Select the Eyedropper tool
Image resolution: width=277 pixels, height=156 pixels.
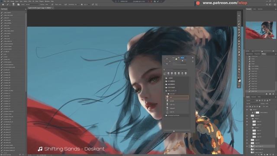click(239, 32)
